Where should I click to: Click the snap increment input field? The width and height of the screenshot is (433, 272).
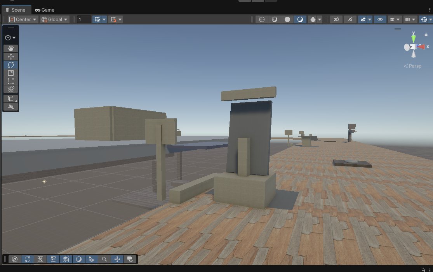84,19
